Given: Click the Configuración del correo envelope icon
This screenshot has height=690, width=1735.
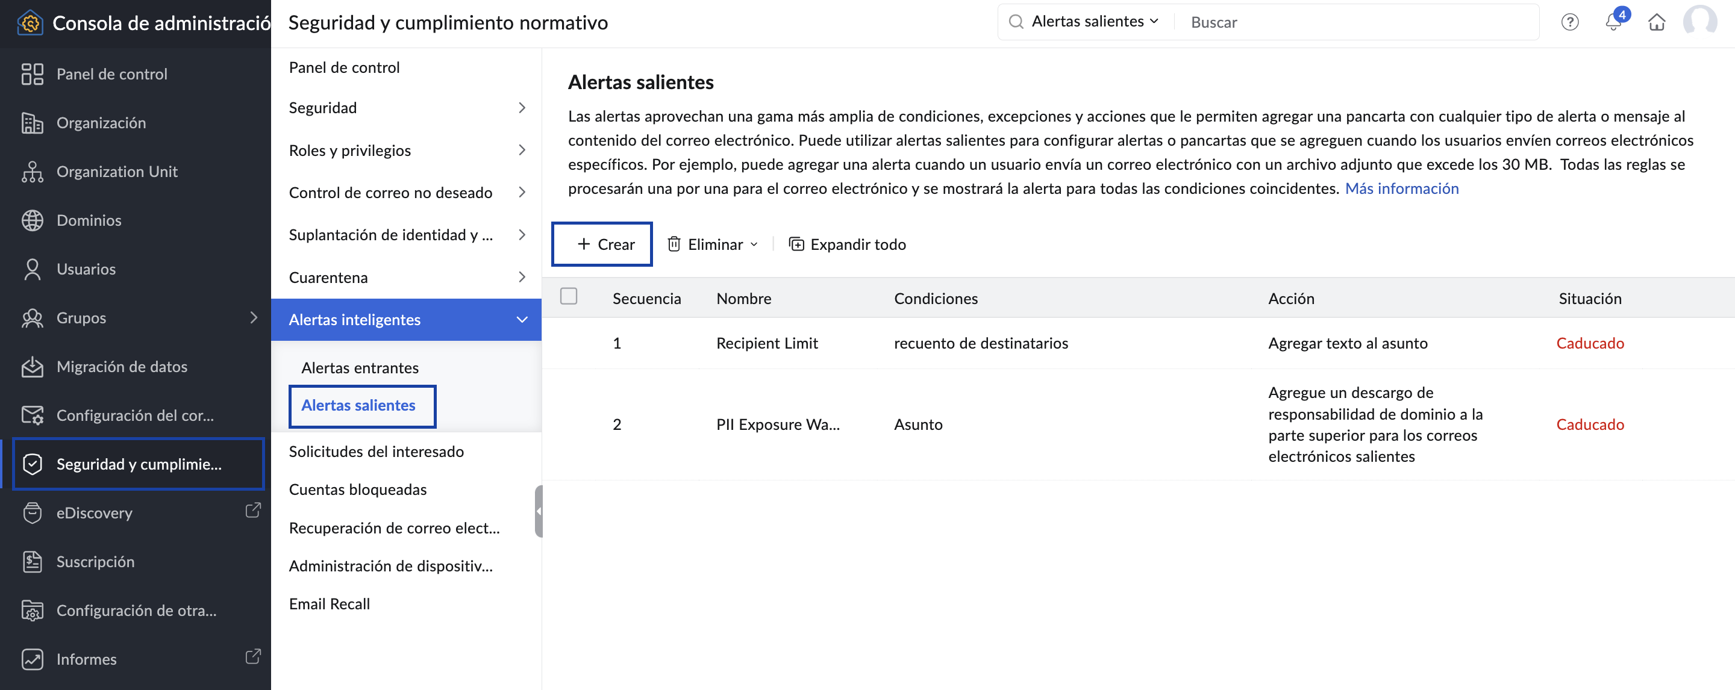Looking at the screenshot, I should 32,415.
